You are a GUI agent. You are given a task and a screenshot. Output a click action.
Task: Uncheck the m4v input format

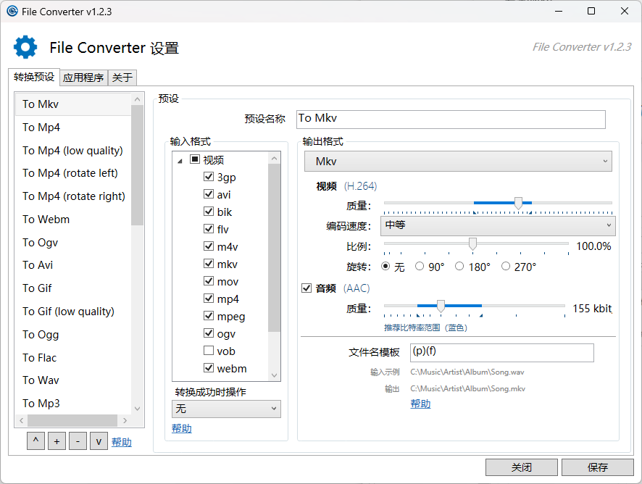[x=209, y=246]
